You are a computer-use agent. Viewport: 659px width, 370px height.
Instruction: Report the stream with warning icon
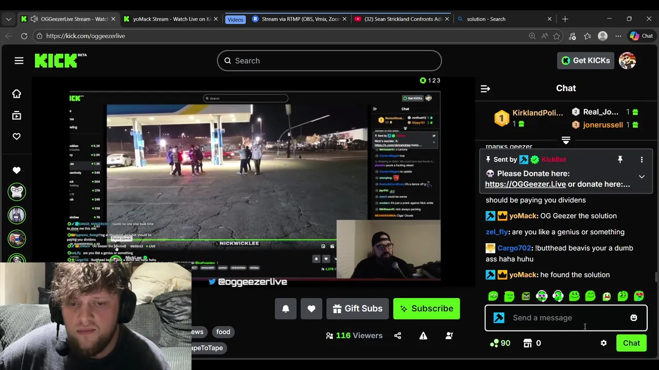(423, 336)
